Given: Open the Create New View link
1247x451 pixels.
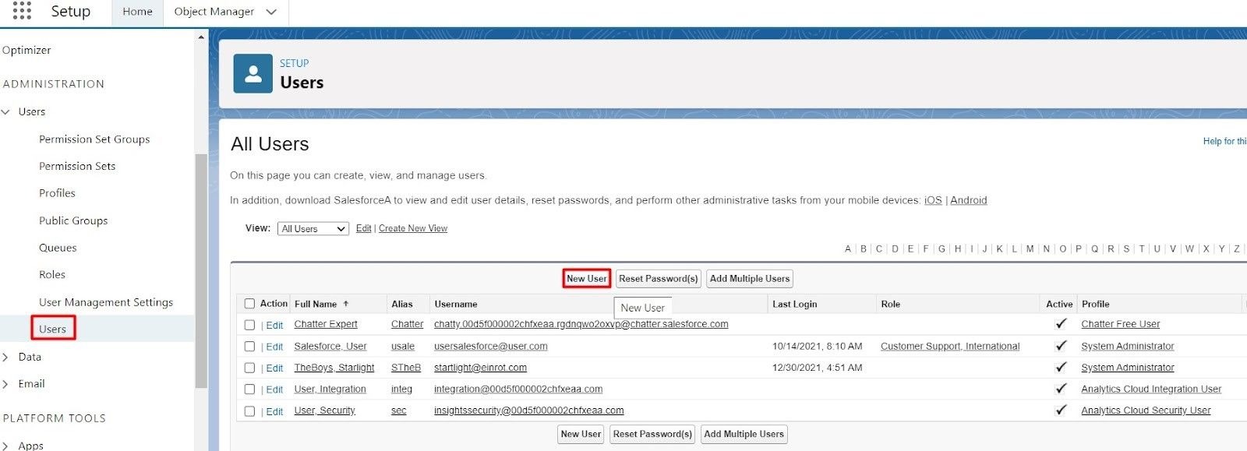Looking at the screenshot, I should tap(412, 228).
